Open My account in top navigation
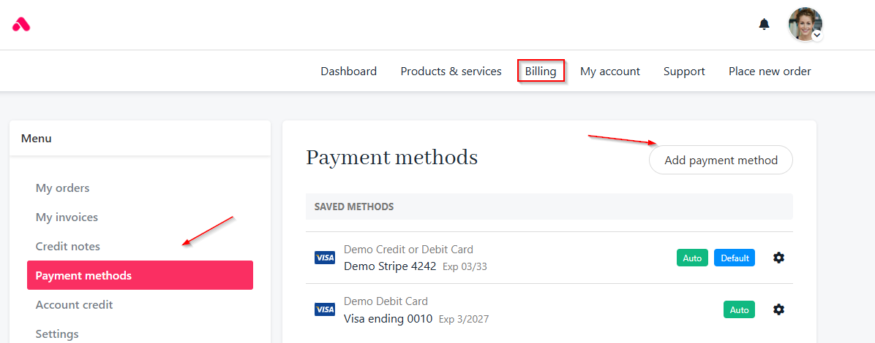 [610, 72]
